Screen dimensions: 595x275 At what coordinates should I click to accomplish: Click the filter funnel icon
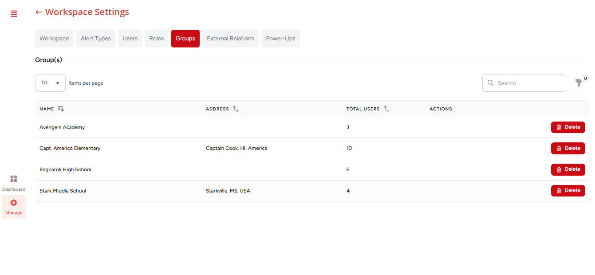point(579,83)
